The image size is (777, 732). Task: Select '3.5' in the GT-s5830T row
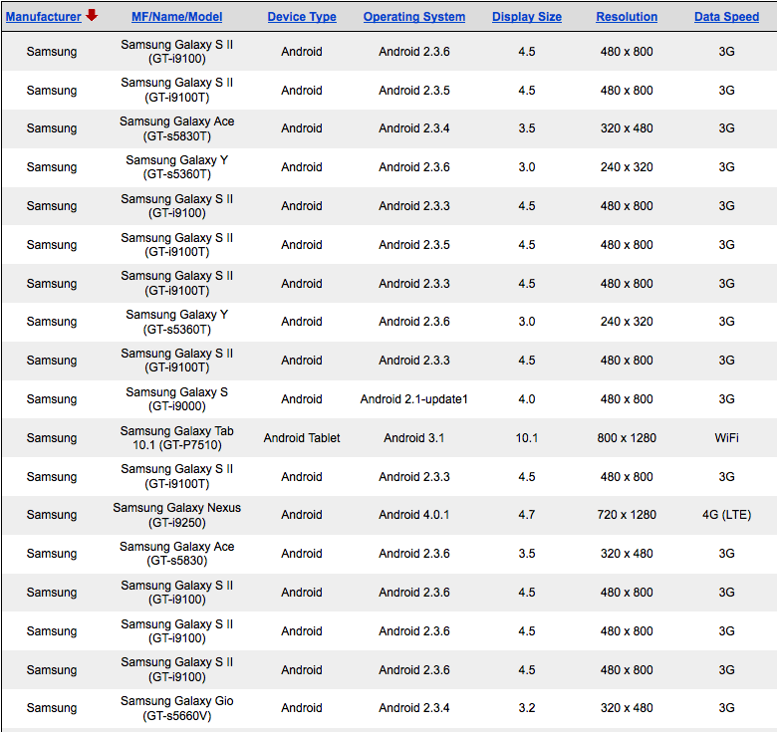tap(527, 128)
